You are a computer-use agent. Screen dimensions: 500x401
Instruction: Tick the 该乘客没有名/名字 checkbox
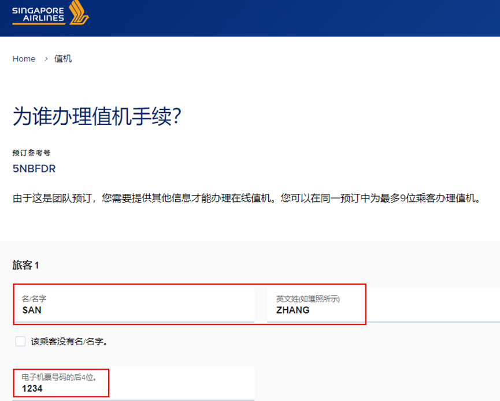pyautogui.click(x=20, y=341)
